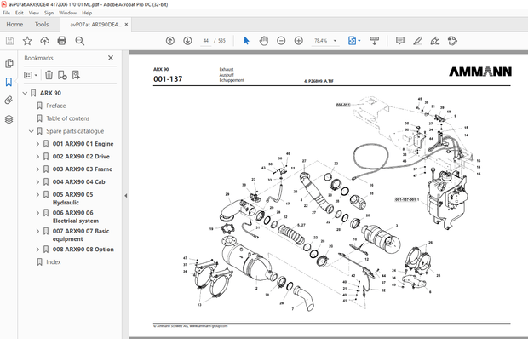This screenshot has height=339, width=528.
Task: Select the avP07at ARX90DE4 document tab
Action: tap(95, 25)
